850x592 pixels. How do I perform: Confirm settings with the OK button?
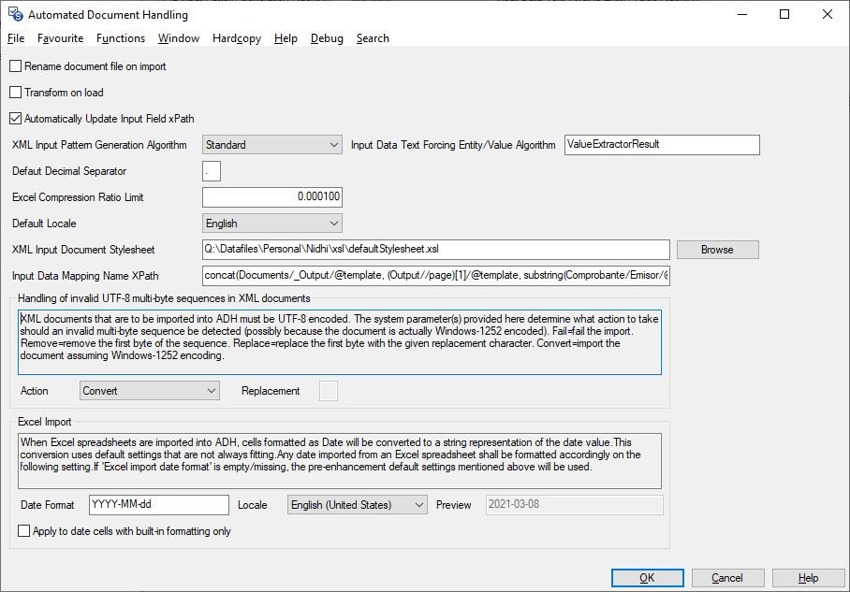pos(647,578)
